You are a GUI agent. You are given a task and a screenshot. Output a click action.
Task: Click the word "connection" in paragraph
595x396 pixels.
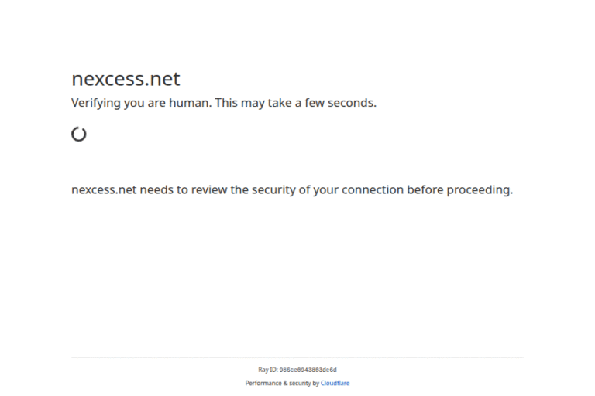pyautogui.click(x=373, y=189)
